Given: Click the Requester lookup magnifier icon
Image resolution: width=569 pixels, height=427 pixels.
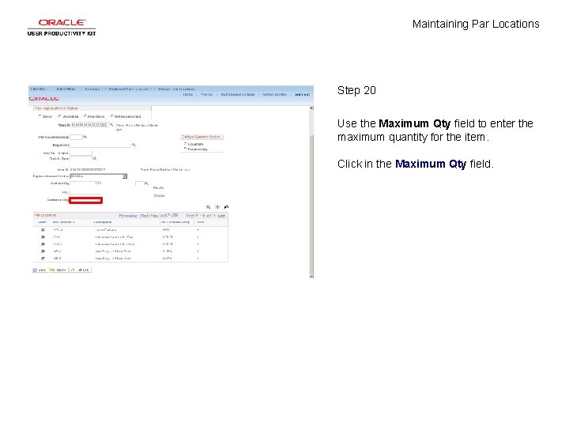Looking at the screenshot, I should 134,145.
